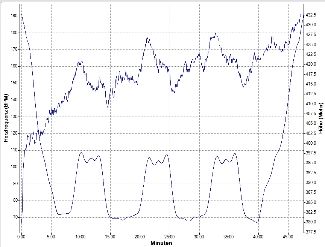Click the 25:00 time tick label

[170, 237]
